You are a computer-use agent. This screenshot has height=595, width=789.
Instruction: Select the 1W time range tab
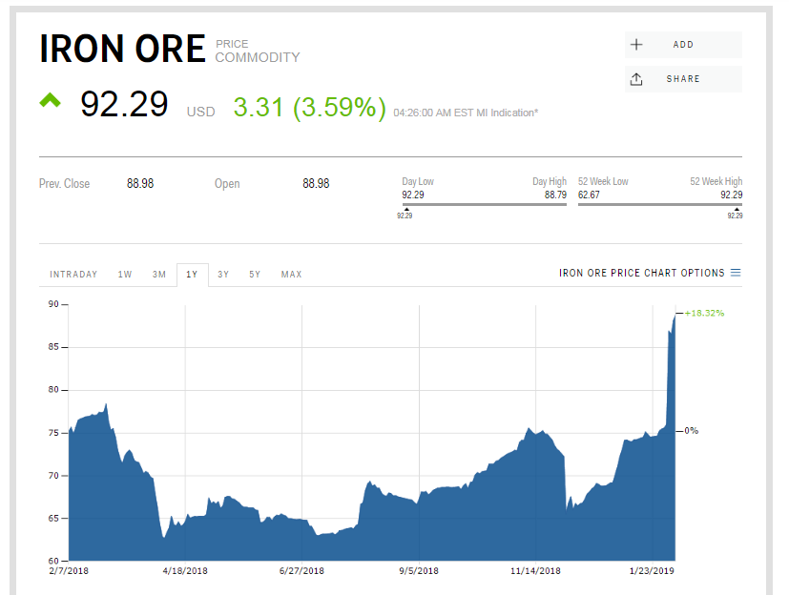pyautogui.click(x=125, y=275)
